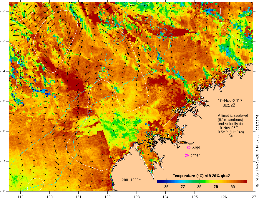Click the cyan depth contour legend line
This screenshot has width=259, height=200.
tap(127, 183)
